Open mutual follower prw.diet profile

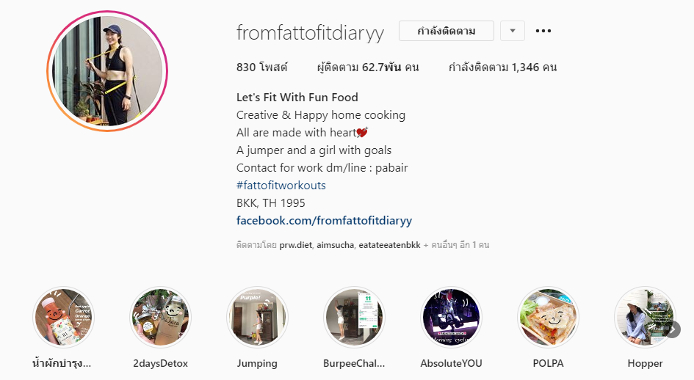[296, 245]
